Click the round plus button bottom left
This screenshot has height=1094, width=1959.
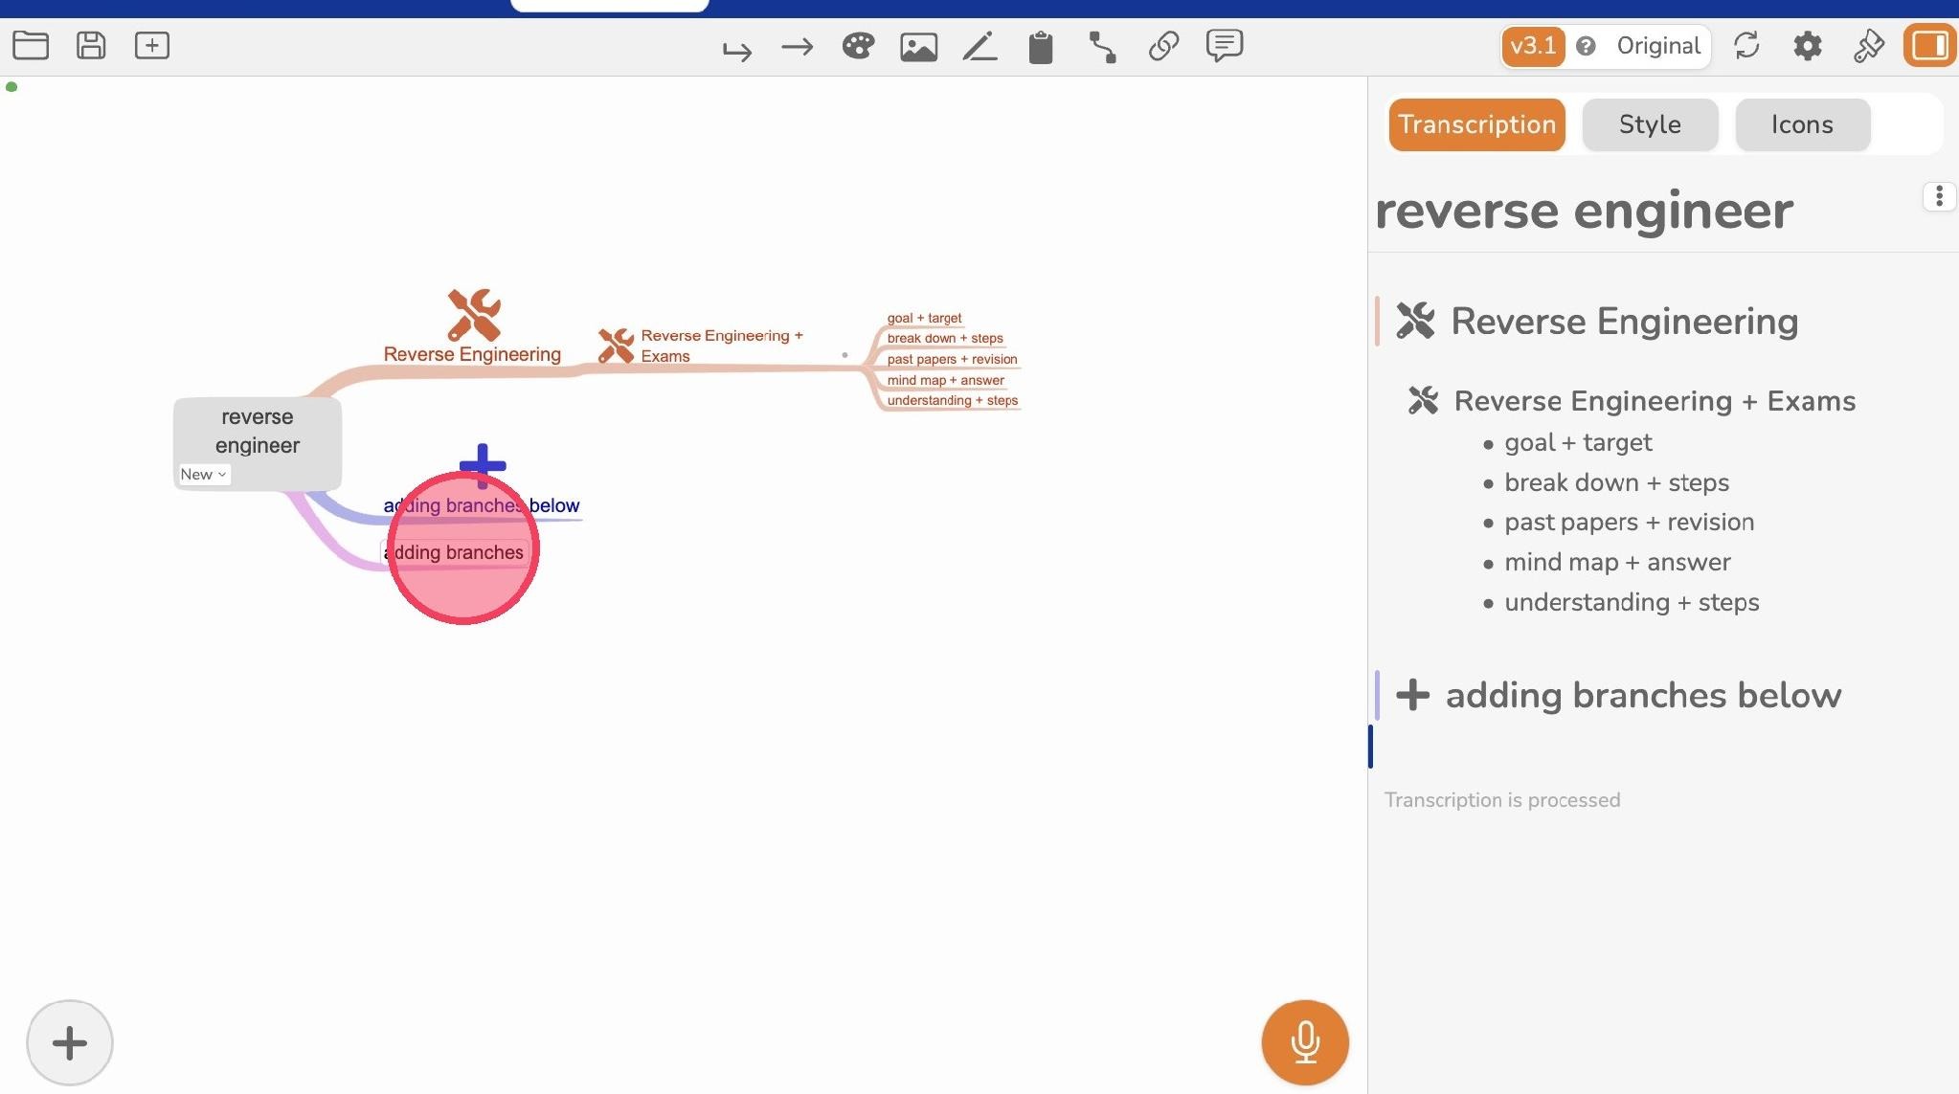pyautogui.click(x=69, y=1042)
